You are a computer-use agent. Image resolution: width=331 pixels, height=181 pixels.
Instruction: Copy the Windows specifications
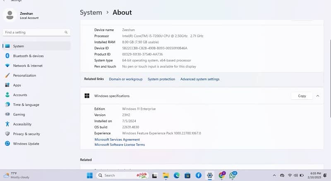302,96
